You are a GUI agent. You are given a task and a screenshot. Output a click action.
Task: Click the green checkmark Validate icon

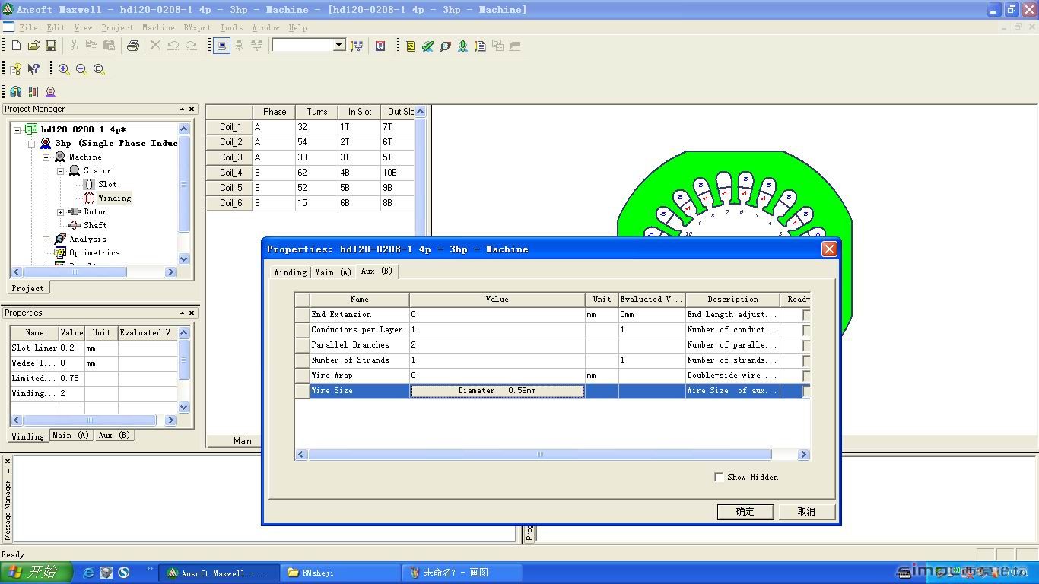tap(427, 46)
